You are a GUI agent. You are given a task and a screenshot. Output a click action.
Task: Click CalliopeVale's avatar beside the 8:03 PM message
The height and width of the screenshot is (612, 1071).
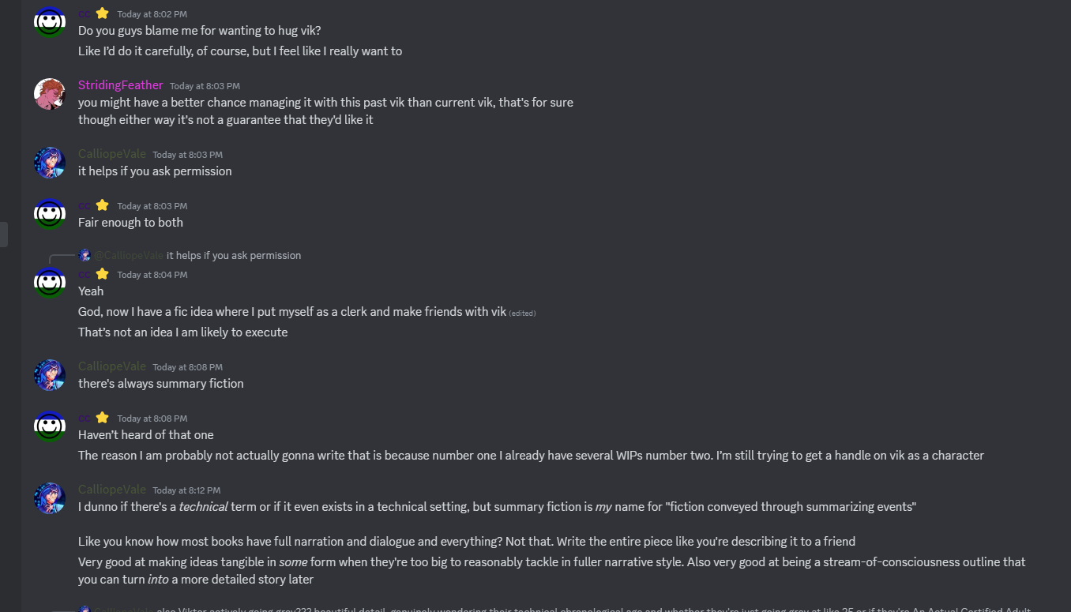tap(50, 163)
